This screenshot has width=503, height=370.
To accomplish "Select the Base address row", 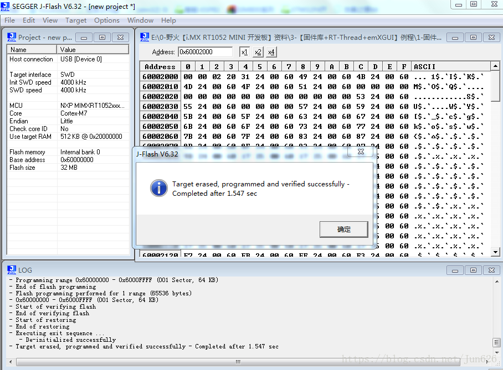I will pos(68,160).
